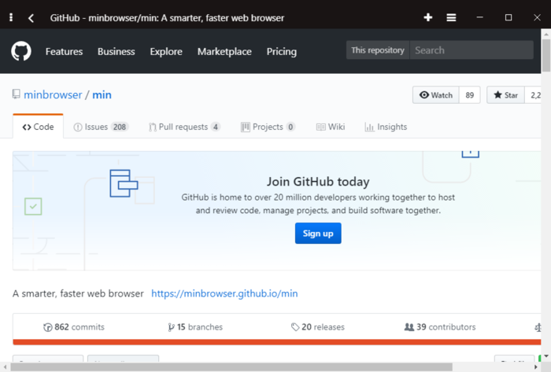Switch to the Insights tab
The height and width of the screenshot is (372, 551).
click(386, 127)
